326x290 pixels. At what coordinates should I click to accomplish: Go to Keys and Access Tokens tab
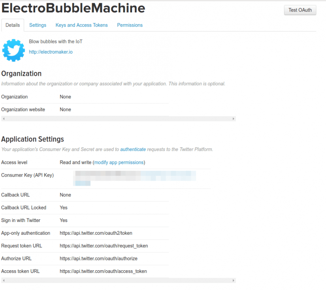coord(81,25)
